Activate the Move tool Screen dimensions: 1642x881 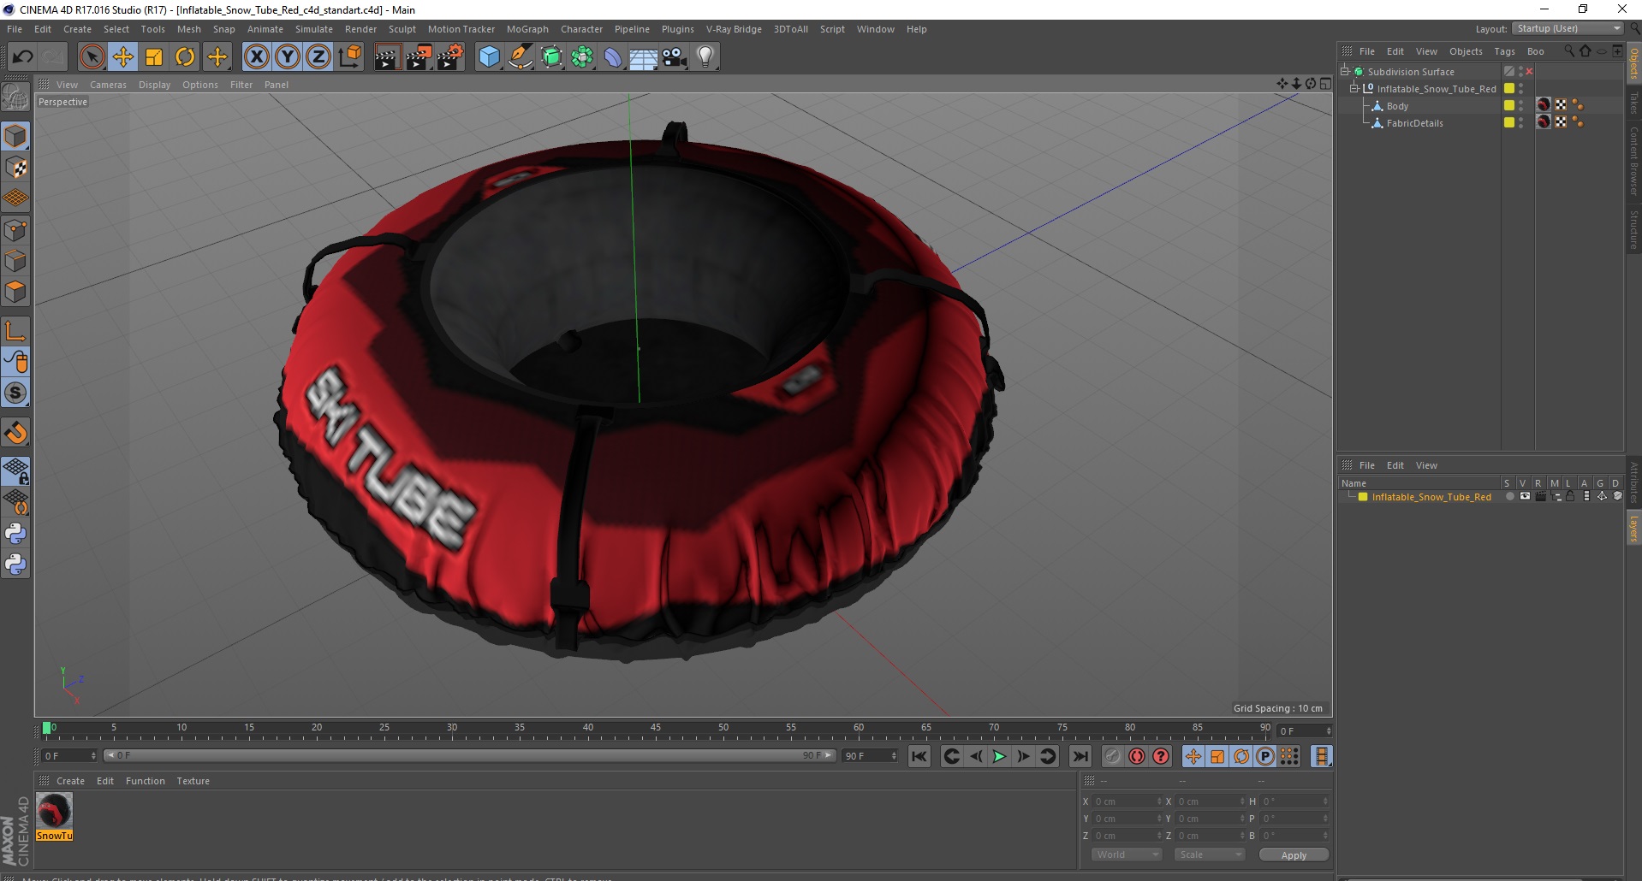tap(123, 56)
